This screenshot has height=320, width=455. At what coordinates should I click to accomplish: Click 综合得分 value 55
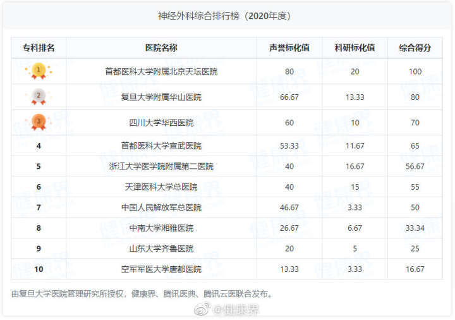point(415,187)
